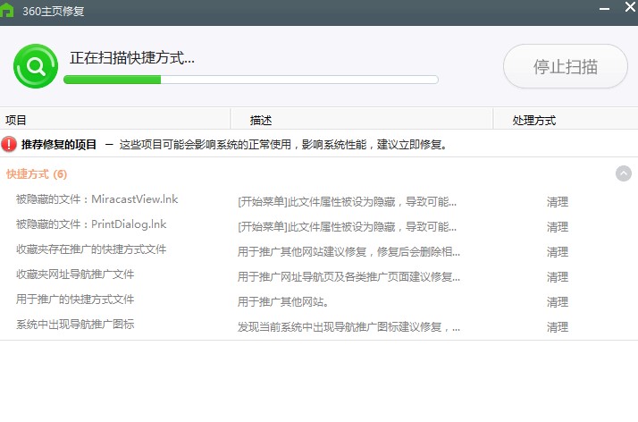
Task: Click description 用于推广其他网站。
Action: point(282,302)
